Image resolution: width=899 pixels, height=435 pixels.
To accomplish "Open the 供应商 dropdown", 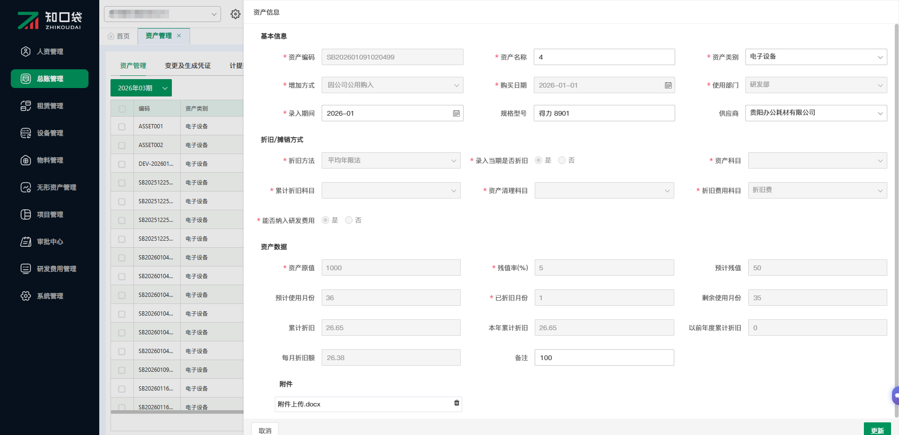I will click(816, 113).
